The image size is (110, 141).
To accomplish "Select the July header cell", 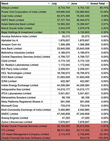I will click(x=61, y=4).
